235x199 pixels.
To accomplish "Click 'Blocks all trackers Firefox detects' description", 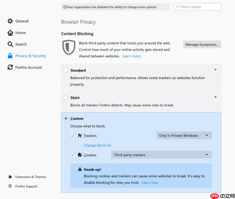I will point(122,105).
